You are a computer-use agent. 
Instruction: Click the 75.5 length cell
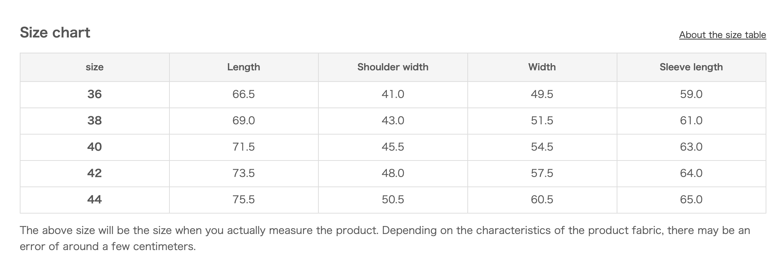[x=243, y=200]
